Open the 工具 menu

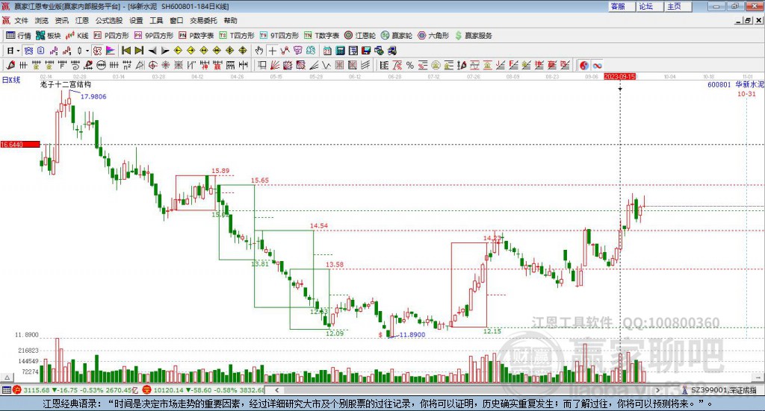[156, 20]
